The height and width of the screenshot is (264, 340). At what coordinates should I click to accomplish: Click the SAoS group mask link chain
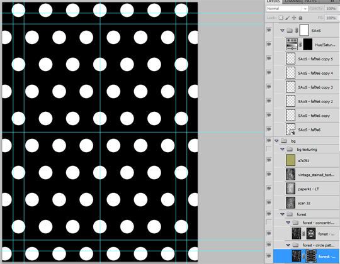(297, 31)
